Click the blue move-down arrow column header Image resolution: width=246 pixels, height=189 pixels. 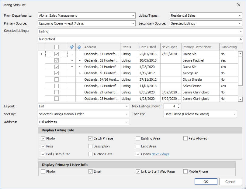72,47
